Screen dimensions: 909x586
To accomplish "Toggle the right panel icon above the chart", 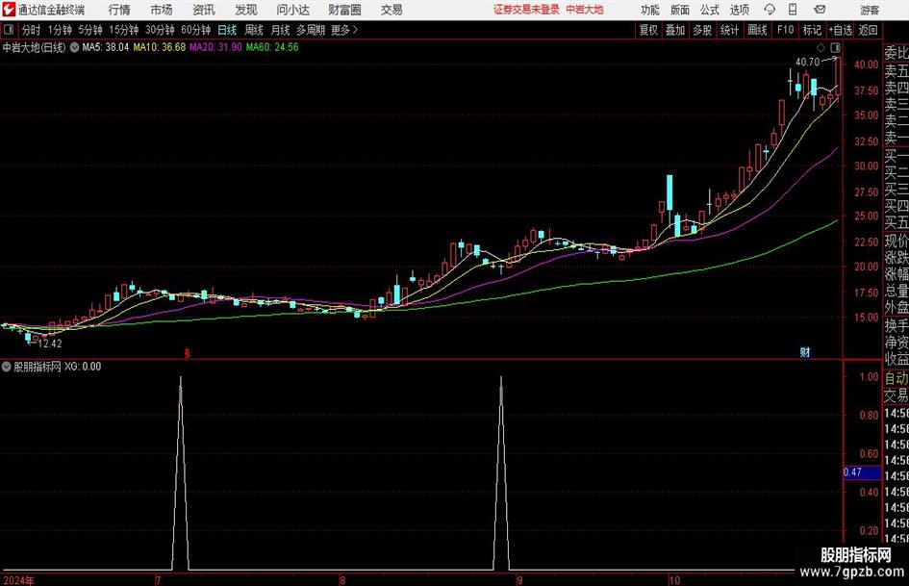I will [835, 47].
